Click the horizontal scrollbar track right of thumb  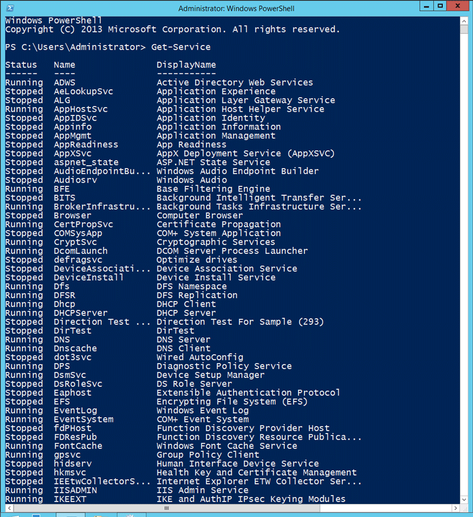(385, 508)
